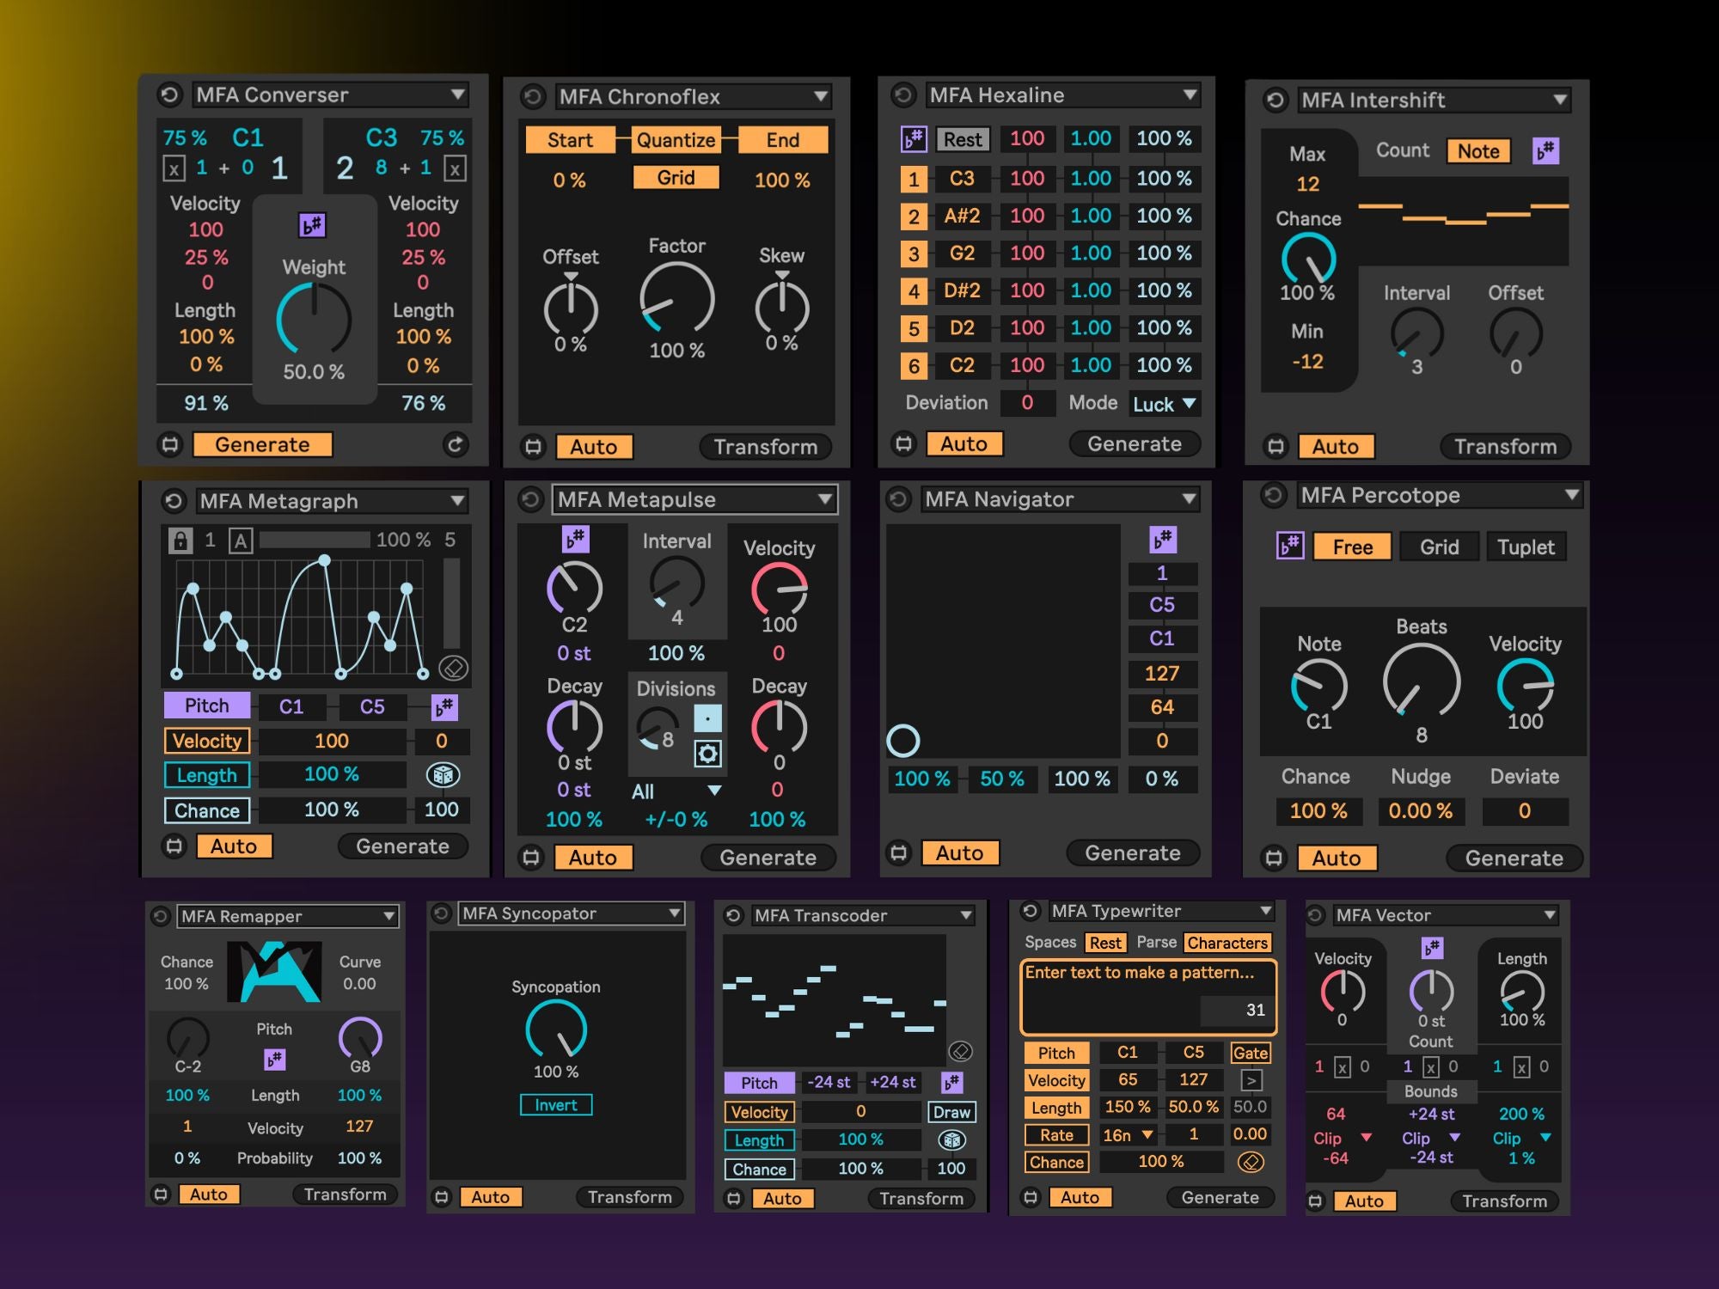Click Transform in MFA Remapper
The height and width of the screenshot is (1289, 1719).
pos(346,1194)
